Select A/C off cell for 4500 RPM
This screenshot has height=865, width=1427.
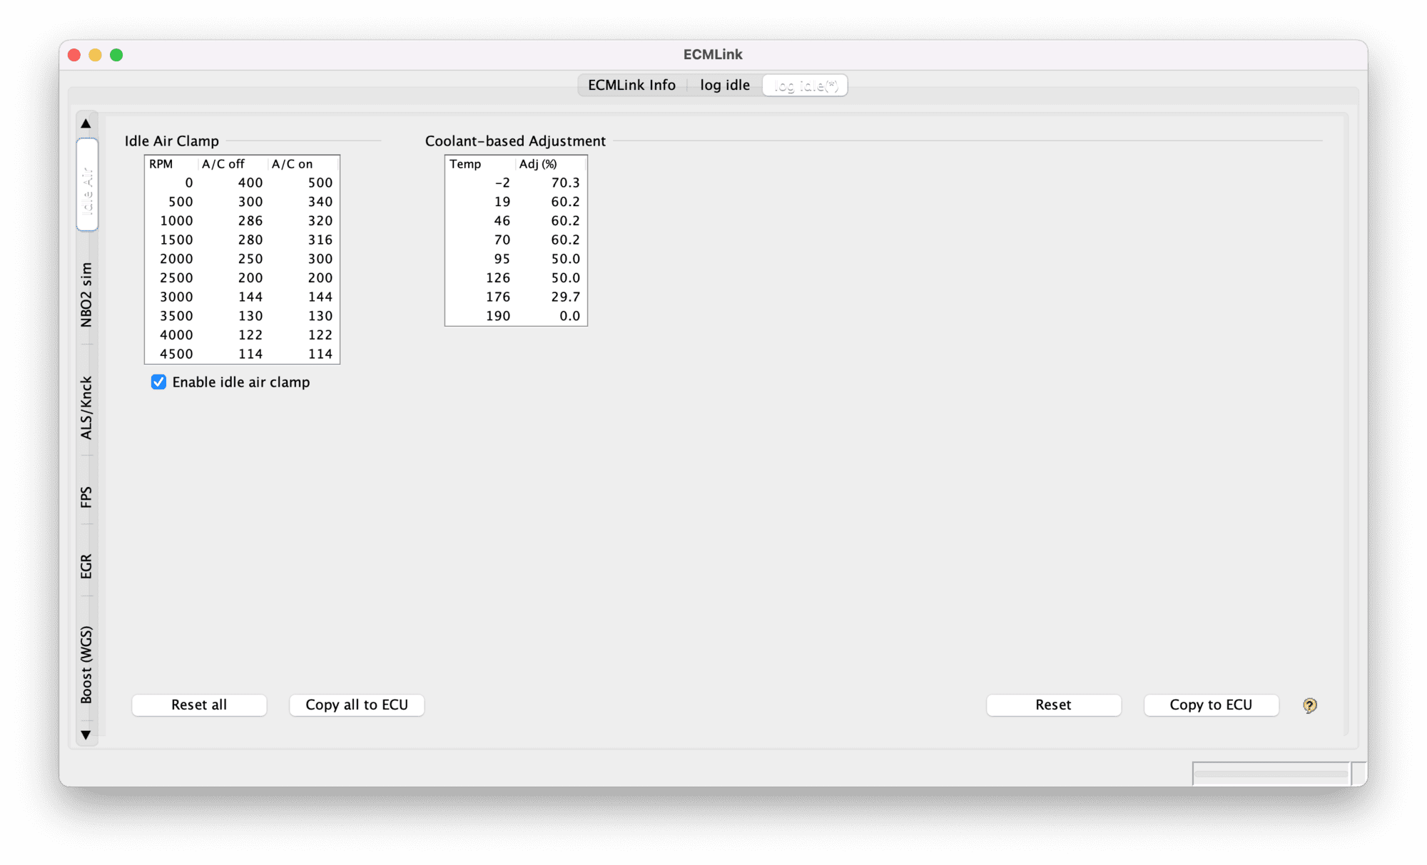(x=233, y=354)
